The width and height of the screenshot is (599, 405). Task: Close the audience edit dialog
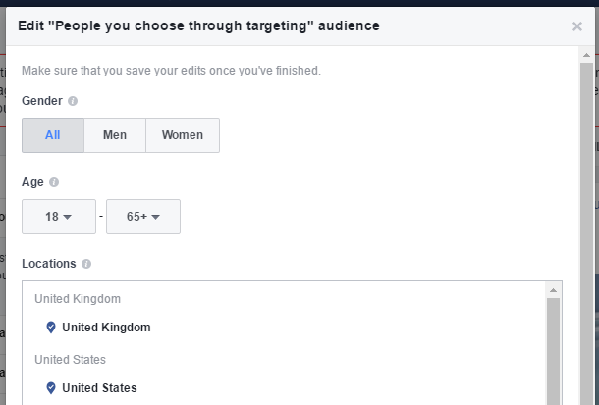(577, 26)
